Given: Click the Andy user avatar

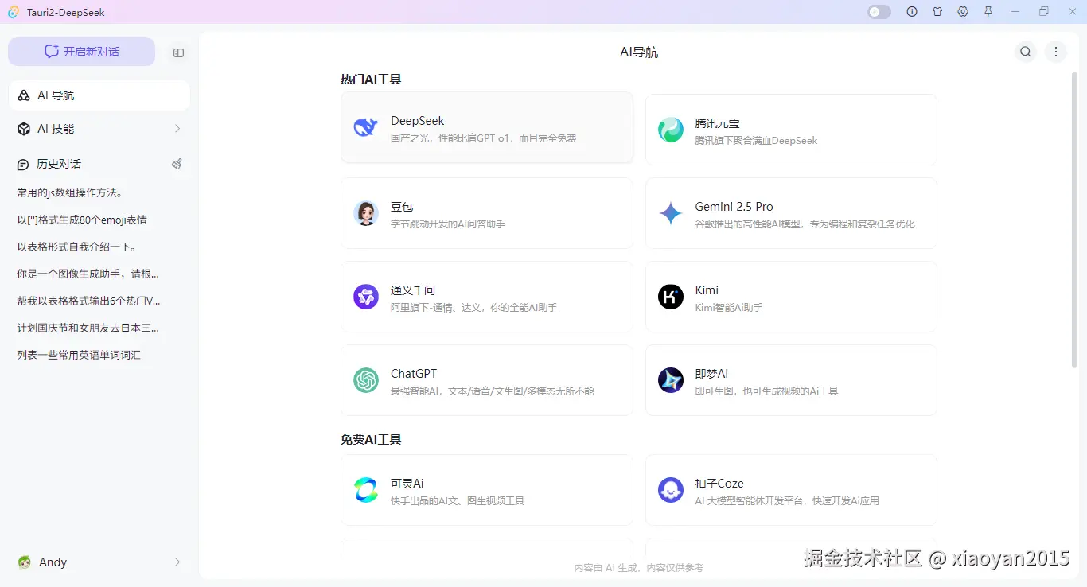Looking at the screenshot, I should coord(25,562).
